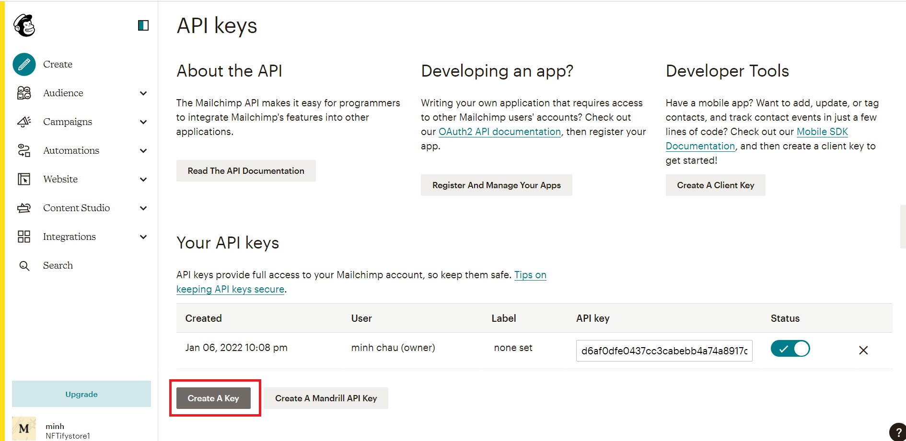Open the Content Studio menu item
Screen dimensions: 906x441
pos(76,208)
